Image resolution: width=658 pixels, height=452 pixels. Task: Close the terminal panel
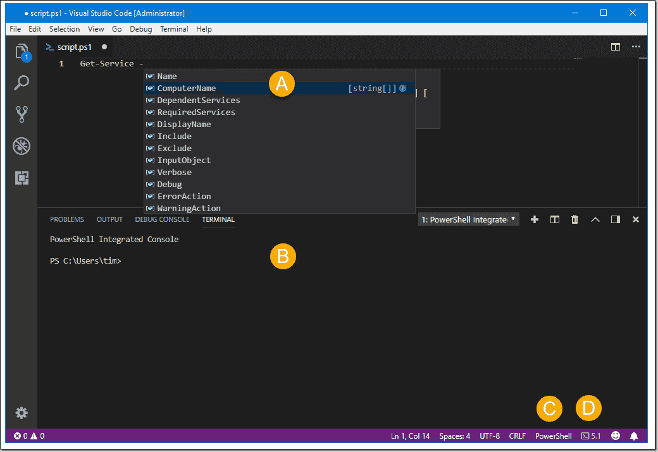[x=636, y=219]
